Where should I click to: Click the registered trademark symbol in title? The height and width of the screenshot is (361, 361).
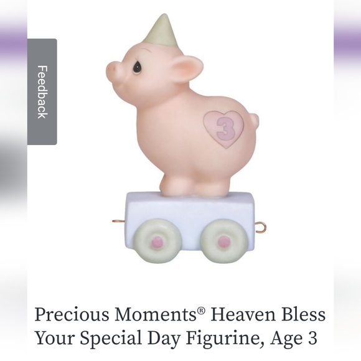tap(201, 311)
